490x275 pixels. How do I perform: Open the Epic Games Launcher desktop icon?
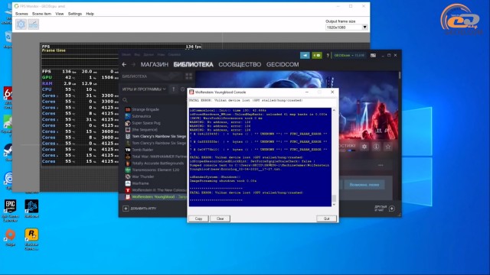click(x=10, y=211)
